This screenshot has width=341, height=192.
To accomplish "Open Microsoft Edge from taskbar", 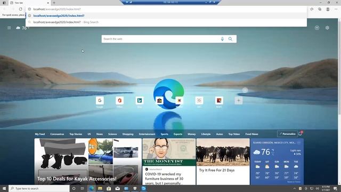I will point(91,188).
